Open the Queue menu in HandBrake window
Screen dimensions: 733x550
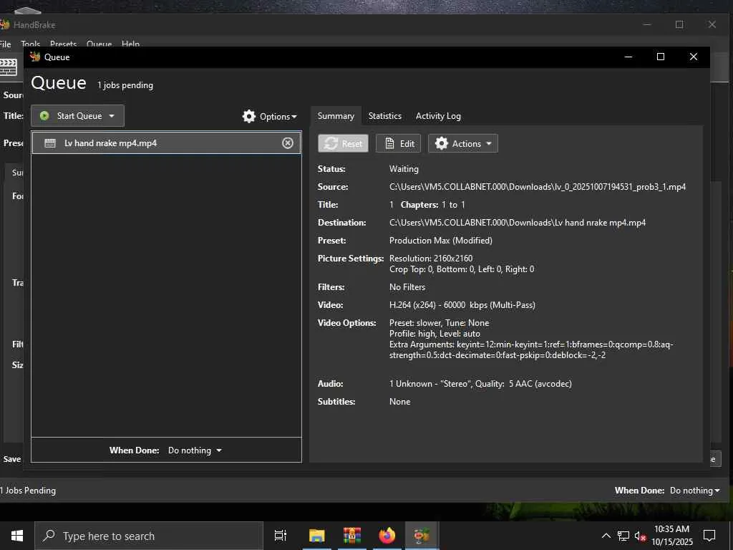coord(99,44)
